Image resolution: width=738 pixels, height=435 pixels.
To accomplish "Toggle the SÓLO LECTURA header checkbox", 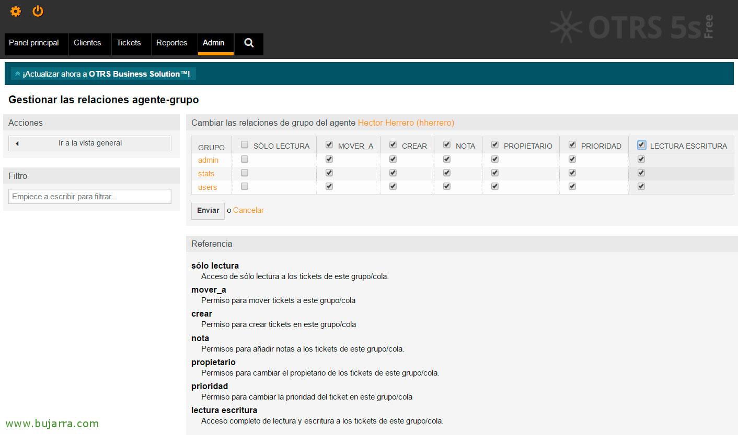I will coord(245,145).
